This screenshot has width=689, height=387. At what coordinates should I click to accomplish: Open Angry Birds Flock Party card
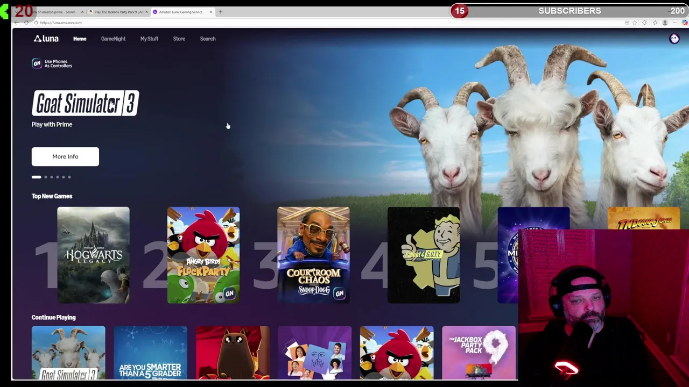click(203, 255)
